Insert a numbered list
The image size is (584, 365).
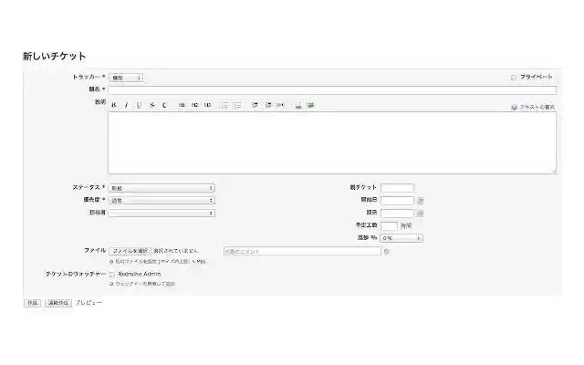point(237,106)
